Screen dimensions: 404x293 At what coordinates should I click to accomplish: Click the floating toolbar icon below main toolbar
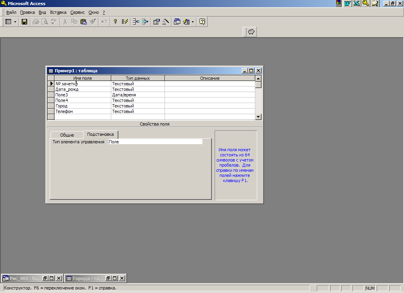(251, 32)
